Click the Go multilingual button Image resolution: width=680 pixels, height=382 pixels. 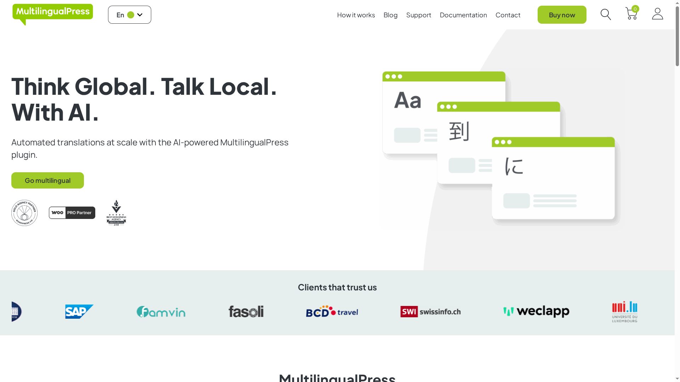click(47, 180)
